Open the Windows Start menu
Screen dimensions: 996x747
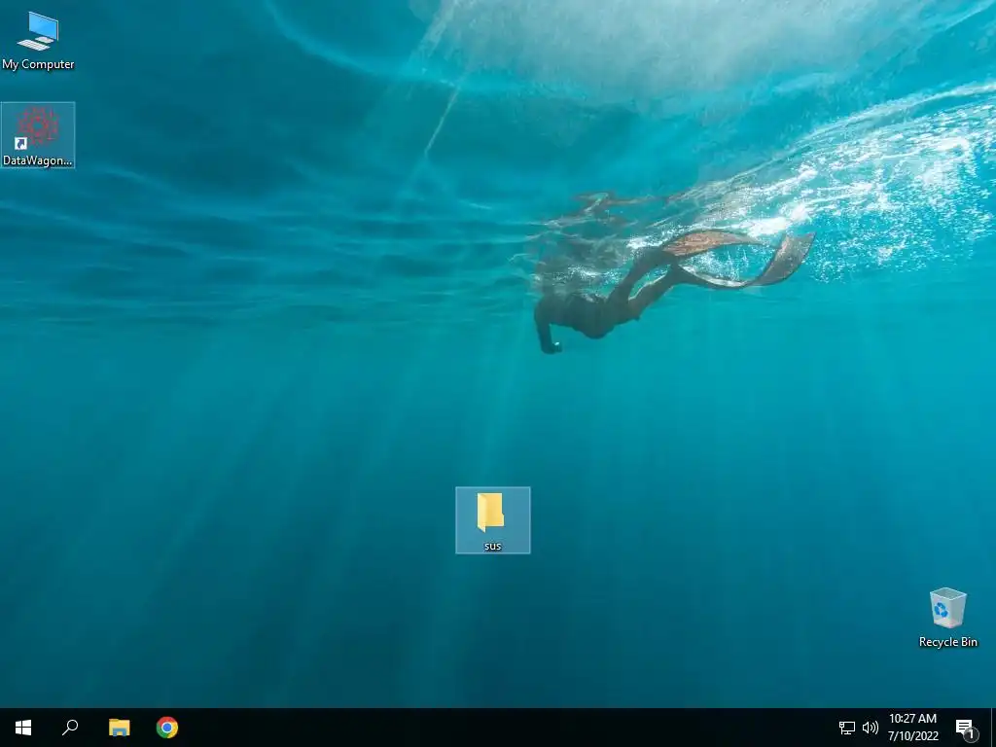tap(23, 728)
